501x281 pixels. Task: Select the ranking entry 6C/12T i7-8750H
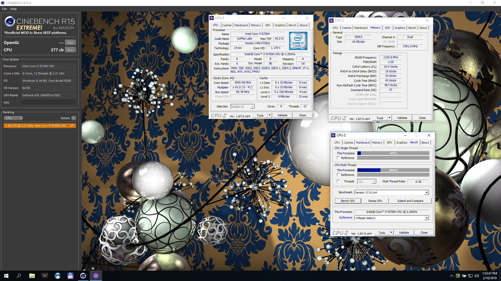coord(40,126)
